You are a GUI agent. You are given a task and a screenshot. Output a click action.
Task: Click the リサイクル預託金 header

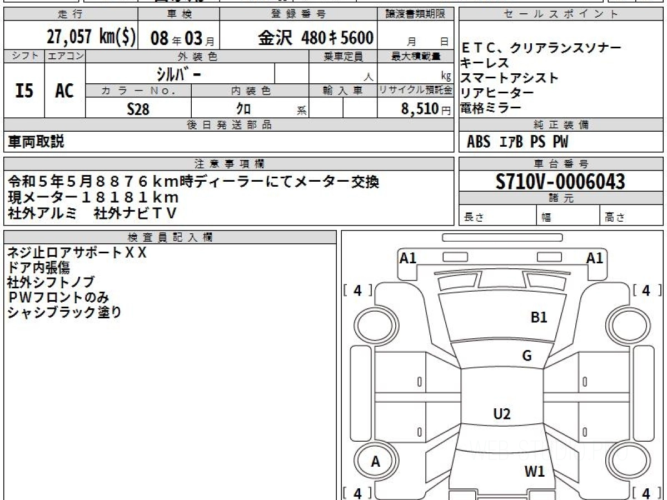coord(416,91)
